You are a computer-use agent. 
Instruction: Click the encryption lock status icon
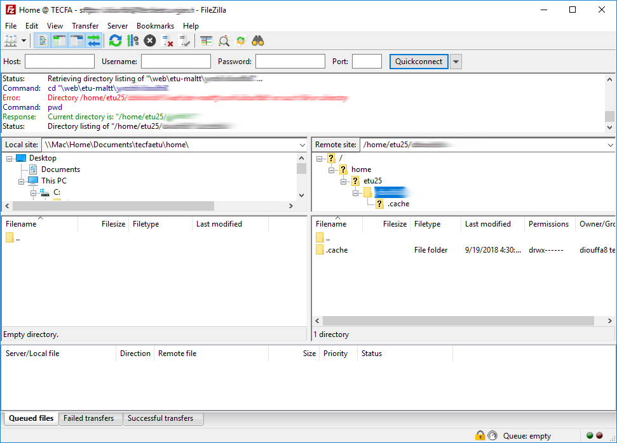[x=480, y=435]
